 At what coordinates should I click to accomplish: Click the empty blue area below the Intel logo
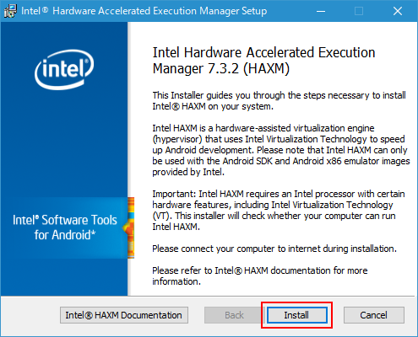point(64,143)
